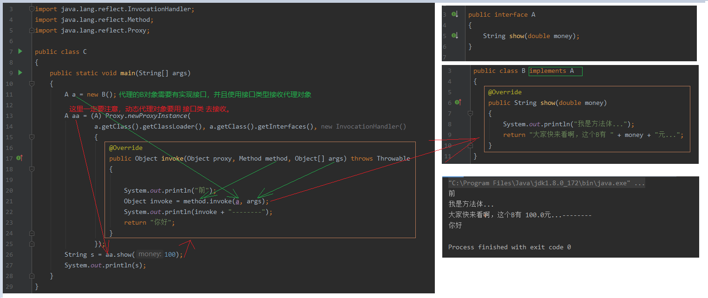Click a.getClass().getClassLoader() argument

tap(148, 126)
